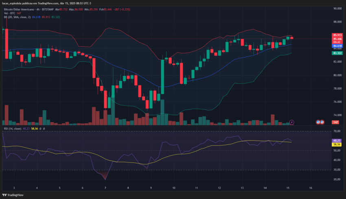This screenshot has height=199, width=346.
Task: Click the 85.446 current price label
Action: pos(337,39)
